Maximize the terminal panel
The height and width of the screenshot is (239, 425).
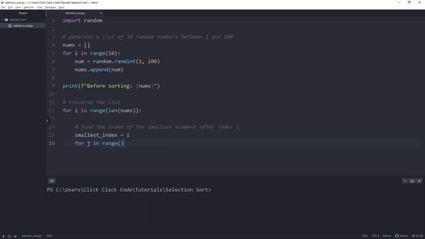[x=412, y=181]
